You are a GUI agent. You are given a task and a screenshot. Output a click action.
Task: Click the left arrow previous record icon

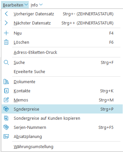coord(6,14)
